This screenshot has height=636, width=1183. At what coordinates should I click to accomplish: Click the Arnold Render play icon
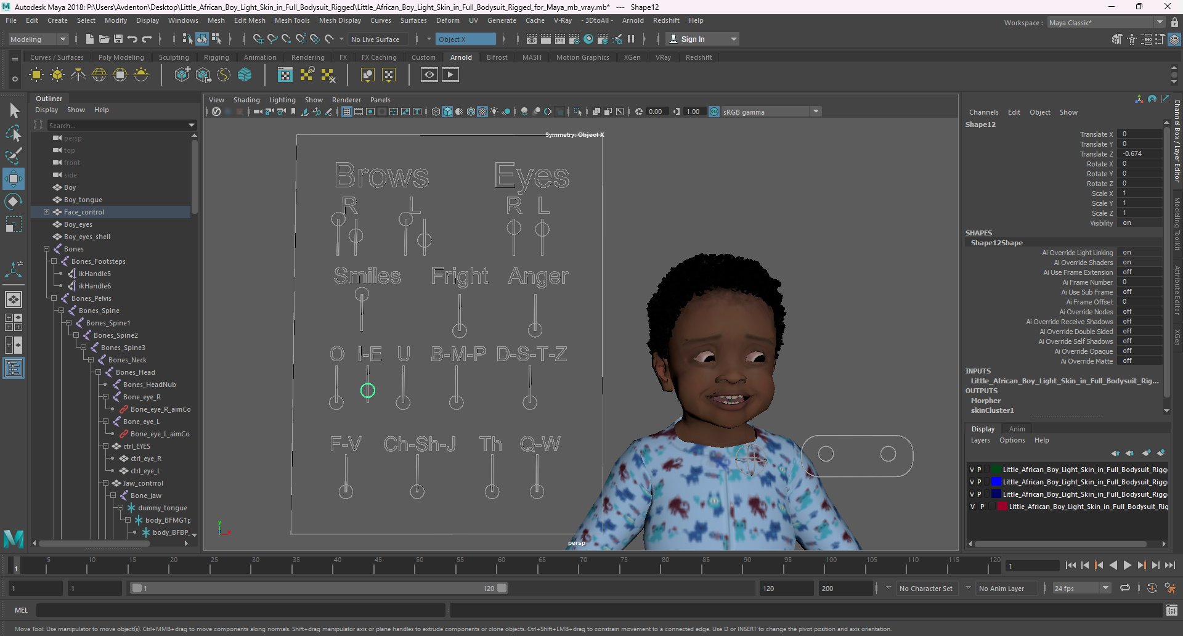pyautogui.click(x=450, y=75)
